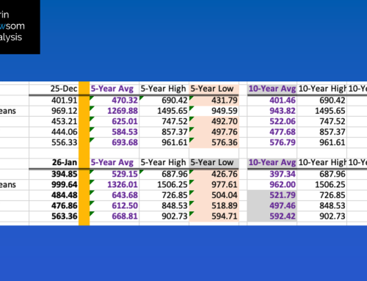Screen dimensions: 367x281
Task: Click the 10-Year Avg header above 397.34
Action: (272, 162)
